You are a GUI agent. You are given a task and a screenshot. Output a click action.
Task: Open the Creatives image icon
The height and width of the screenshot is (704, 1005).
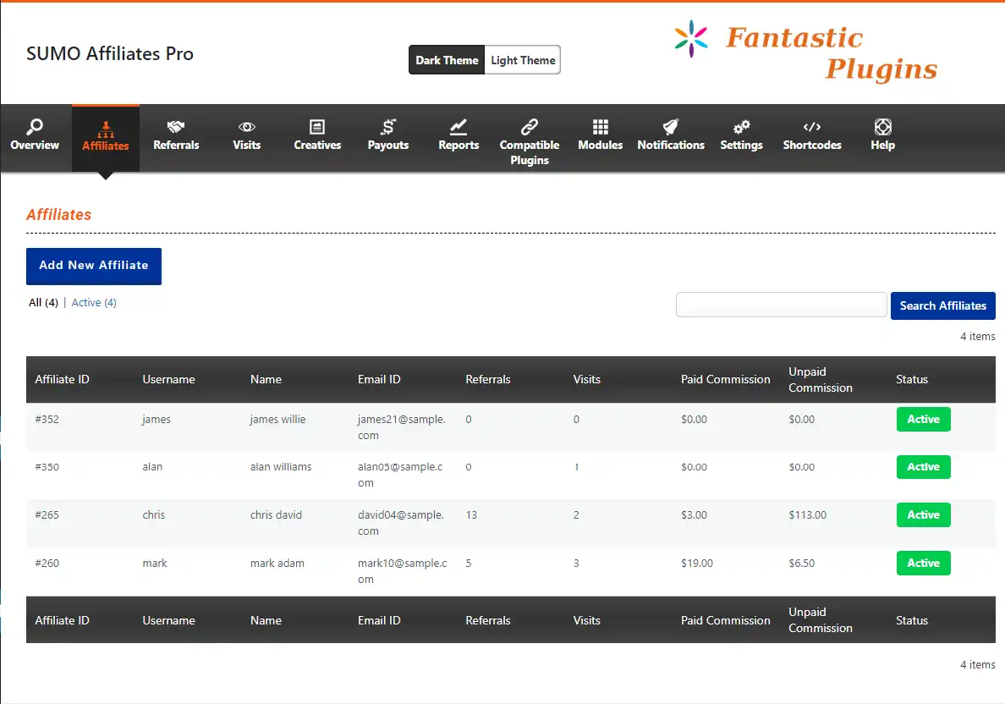[317, 127]
